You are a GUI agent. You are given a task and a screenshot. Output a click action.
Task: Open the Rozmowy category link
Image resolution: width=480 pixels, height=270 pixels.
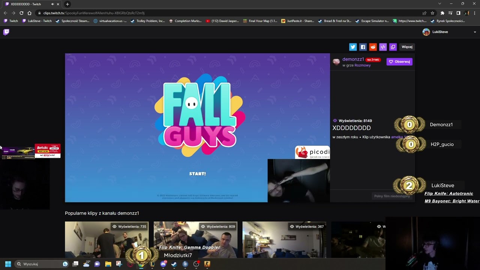pos(362,65)
